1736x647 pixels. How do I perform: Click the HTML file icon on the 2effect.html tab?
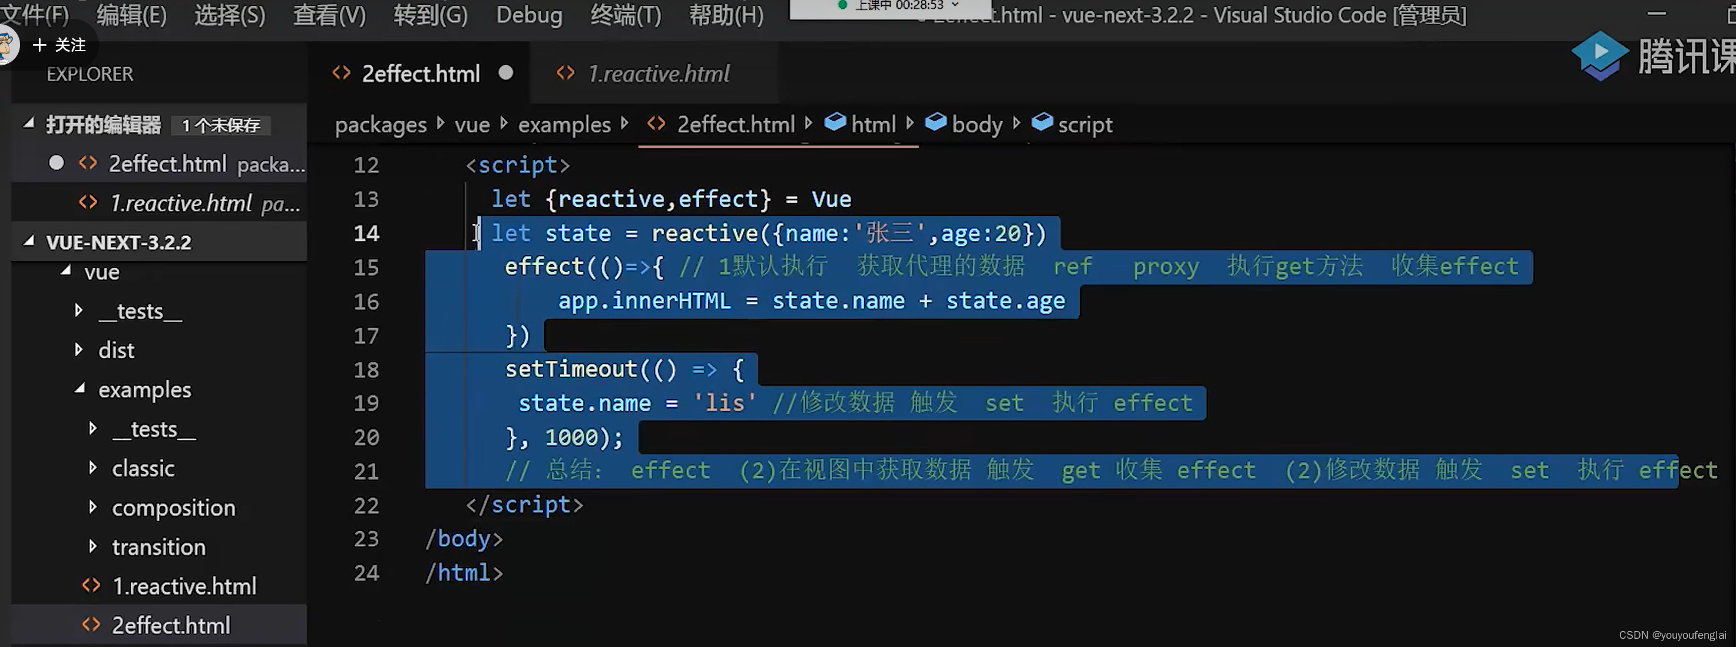click(341, 73)
